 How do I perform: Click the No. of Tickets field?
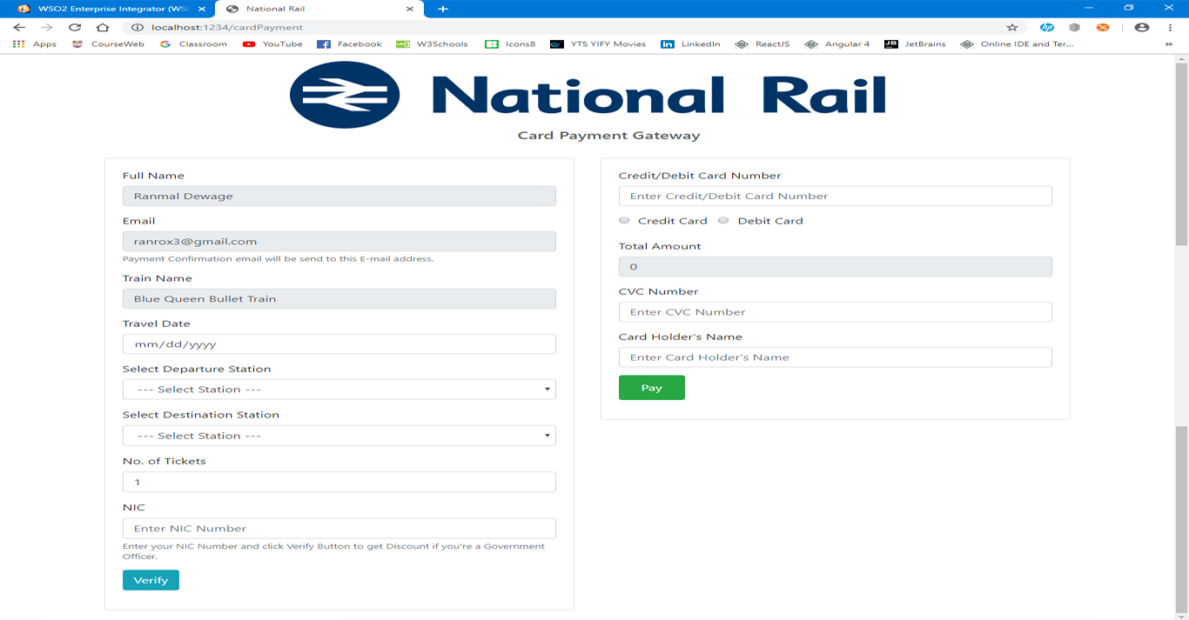tap(339, 482)
